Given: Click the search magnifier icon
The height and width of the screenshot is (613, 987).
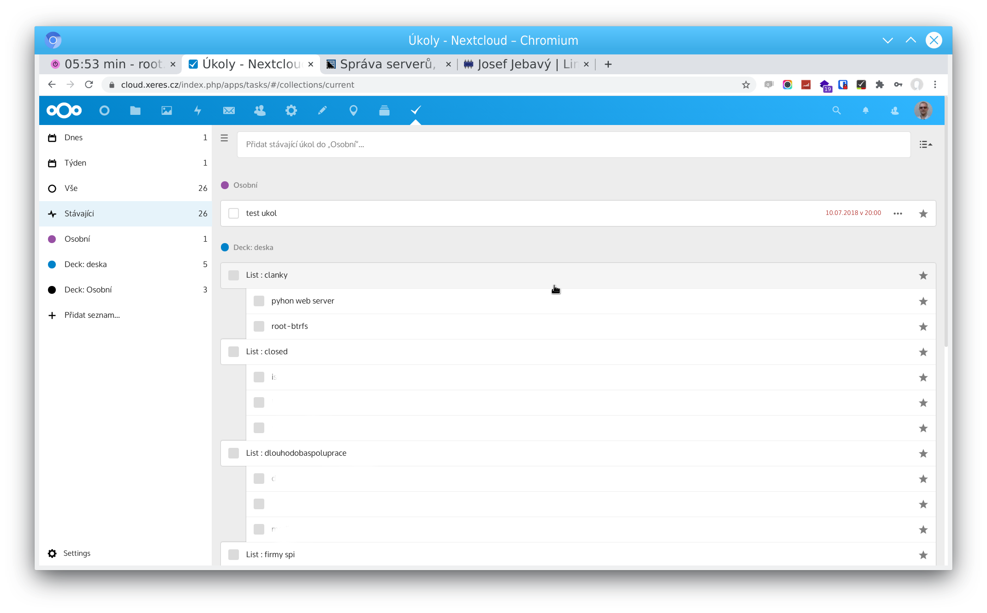Looking at the screenshot, I should 836,111.
